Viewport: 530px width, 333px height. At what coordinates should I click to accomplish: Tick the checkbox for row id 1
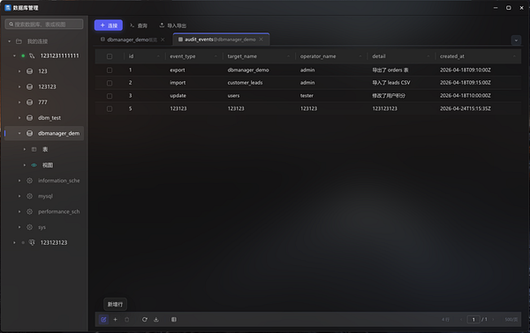pos(110,70)
